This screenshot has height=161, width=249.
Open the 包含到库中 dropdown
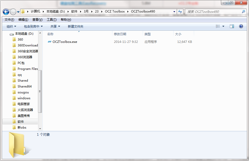click(x=33, y=26)
